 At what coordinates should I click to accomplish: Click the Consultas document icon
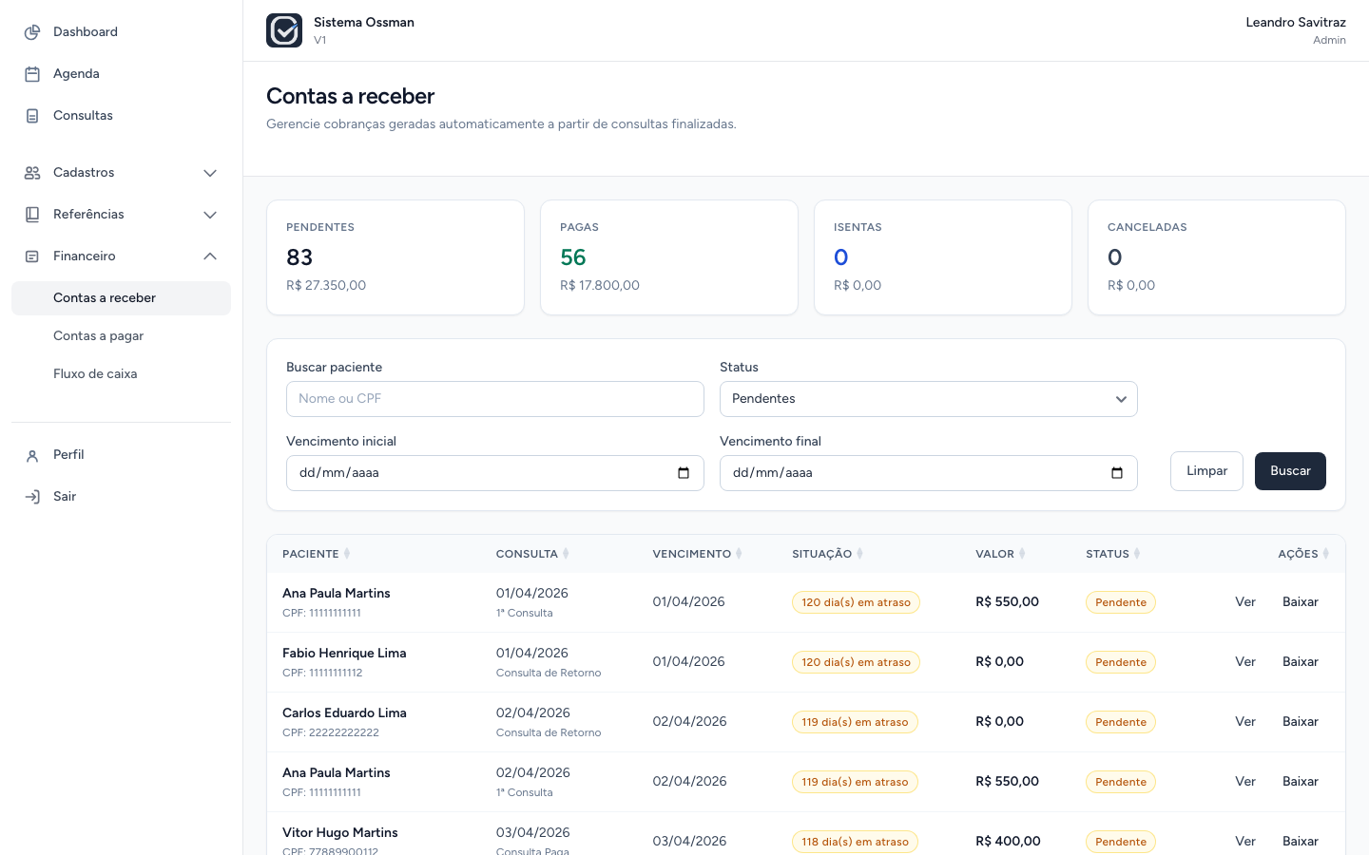[32, 116]
